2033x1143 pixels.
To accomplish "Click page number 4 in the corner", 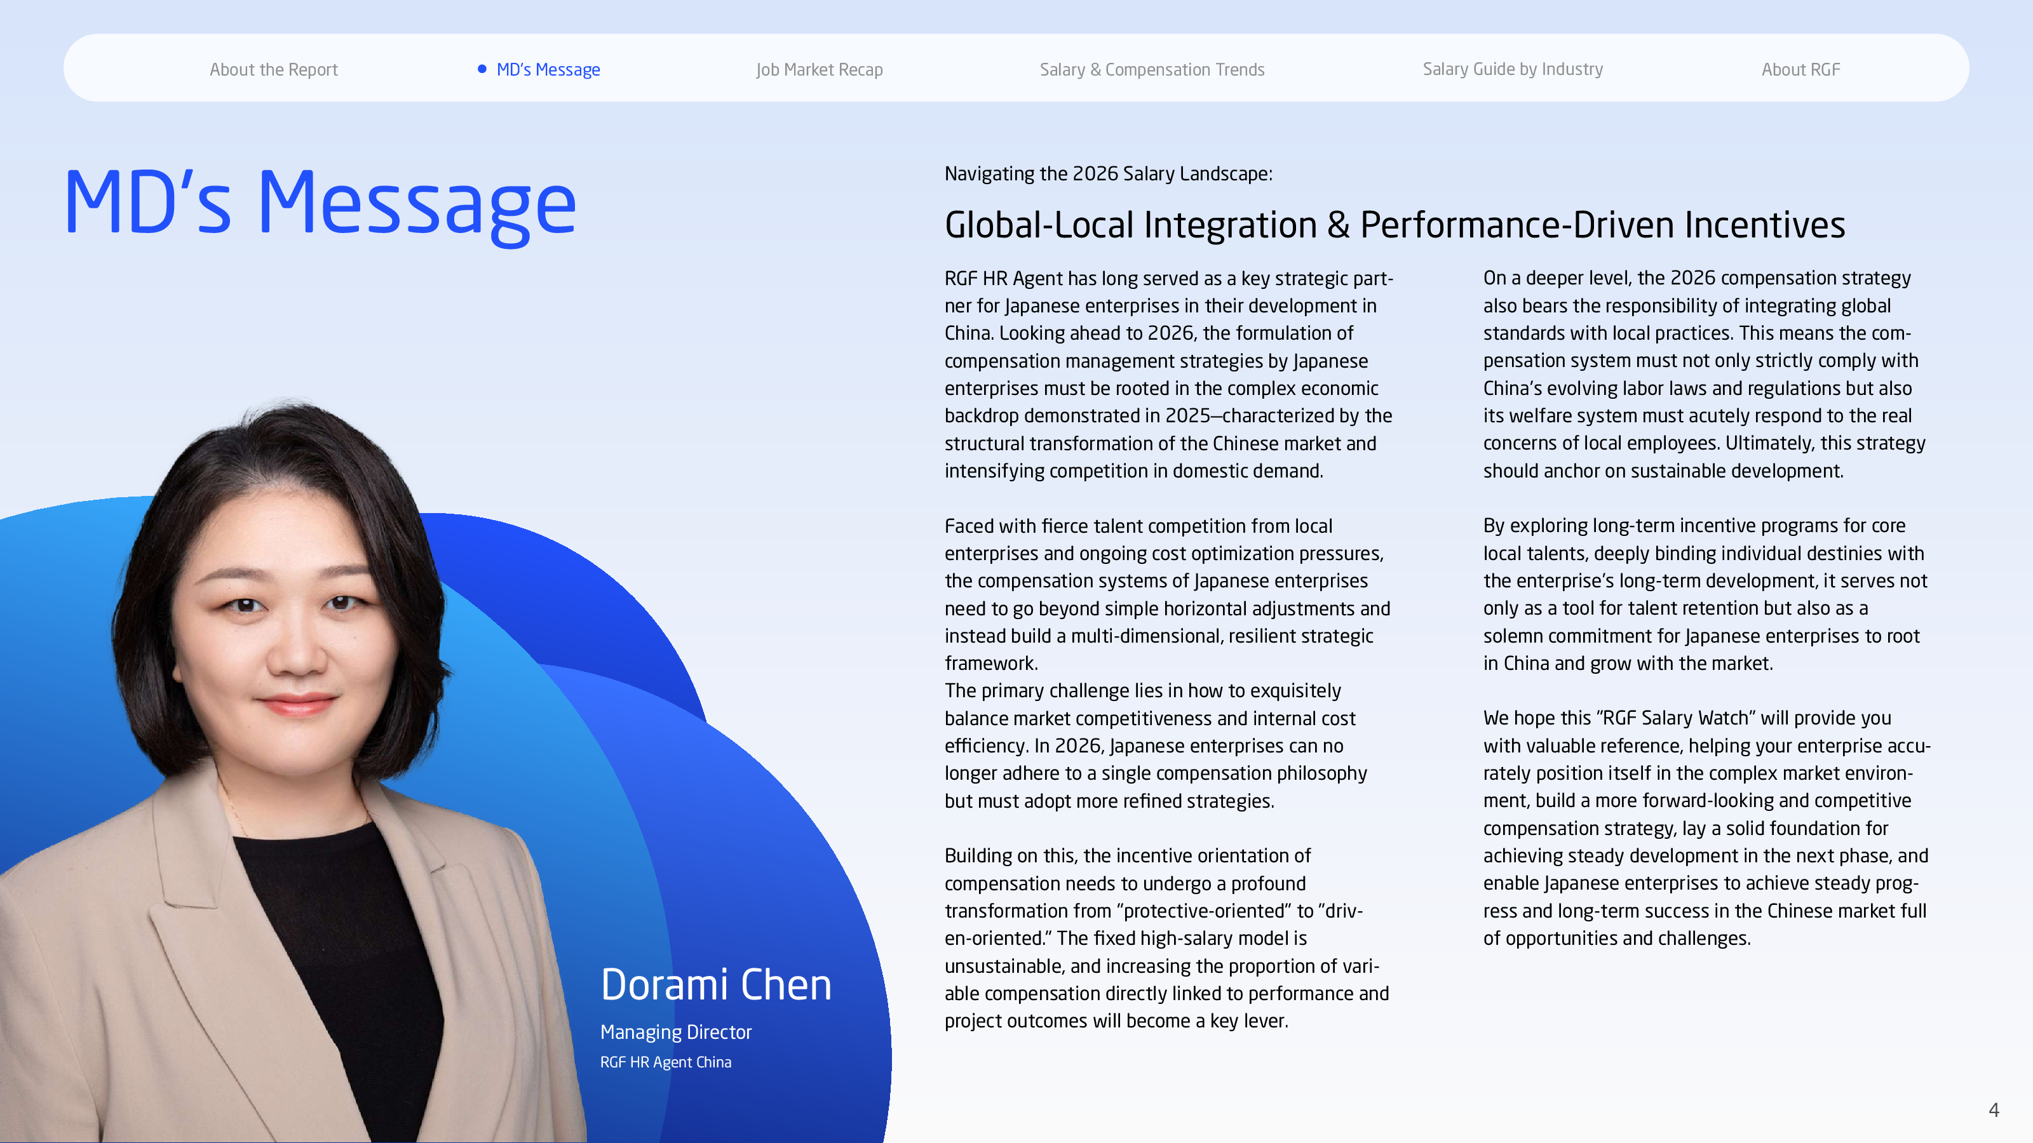I will [1994, 1110].
